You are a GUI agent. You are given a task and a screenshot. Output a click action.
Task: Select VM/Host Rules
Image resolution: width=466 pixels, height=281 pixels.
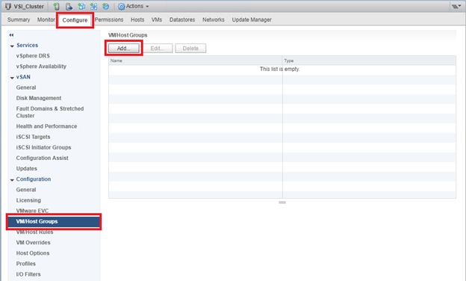click(35, 232)
